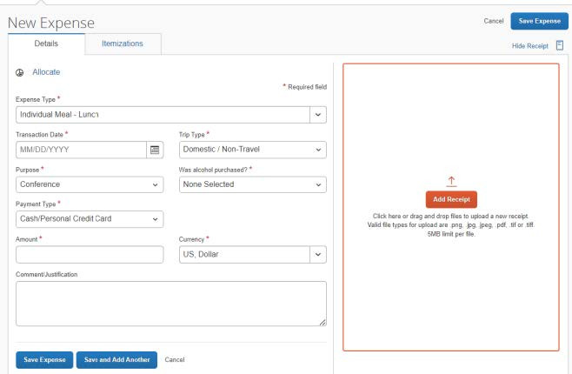Image resolution: width=572 pixels, height=374 pixels.
Task: Open the Trip Type dropdown
Action: point(252,149)
